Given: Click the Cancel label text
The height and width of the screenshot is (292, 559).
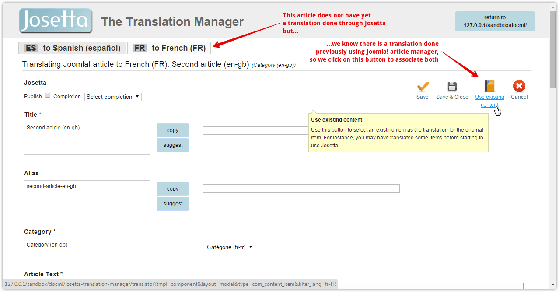Looking at the screenshot, I should 519,97.
